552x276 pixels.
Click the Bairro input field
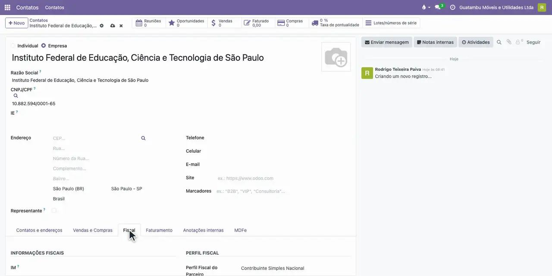click(x=99, y=179)
